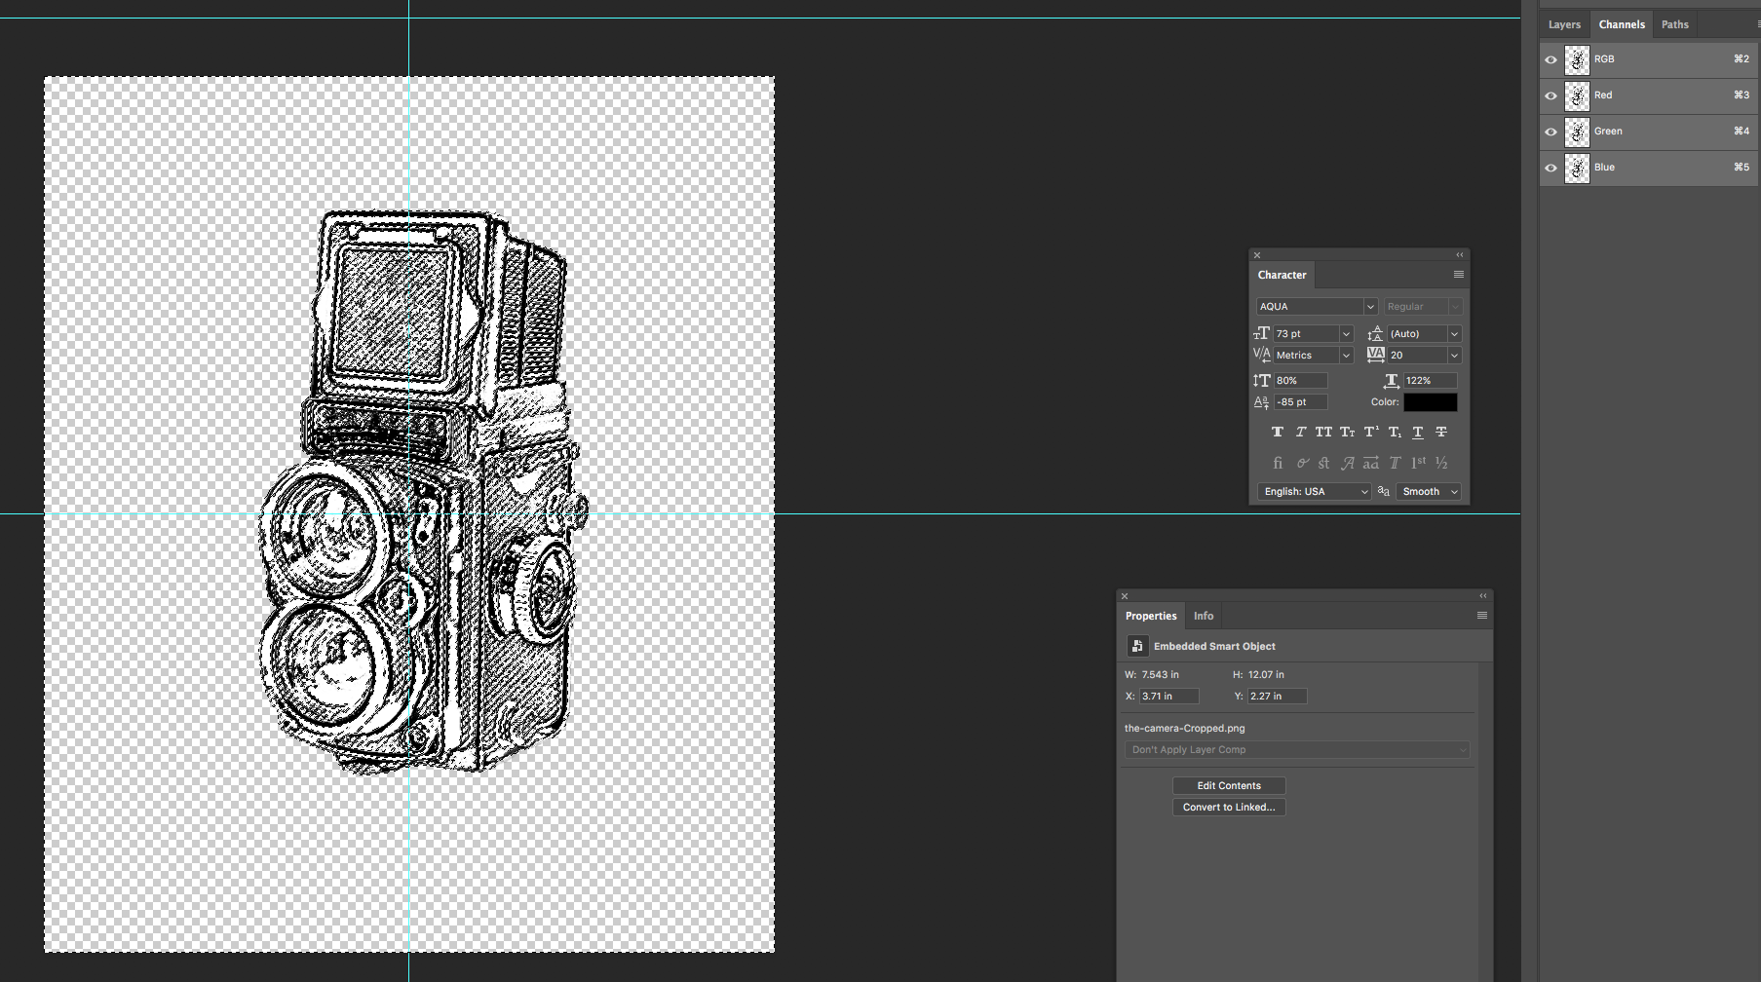Apply Strikethrough to text
1761x982 pixels.
click(x=1441, y=432)
